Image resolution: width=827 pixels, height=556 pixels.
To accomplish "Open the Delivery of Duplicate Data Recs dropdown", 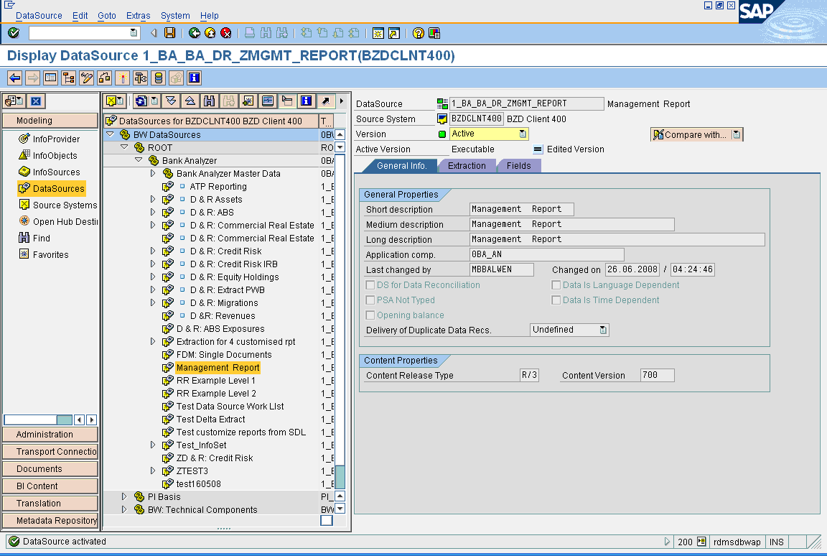I will click(604, 329).
